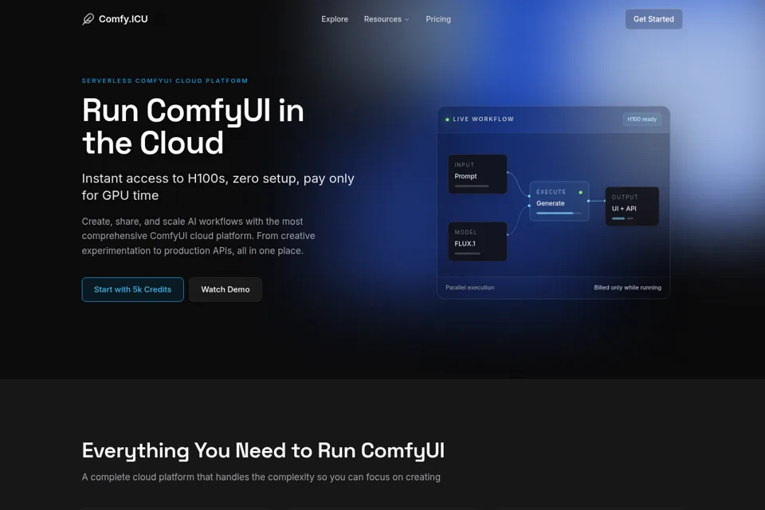Select the Output UI + API node
This screenshot has height=510, width=765.
(x=632, y=206)
